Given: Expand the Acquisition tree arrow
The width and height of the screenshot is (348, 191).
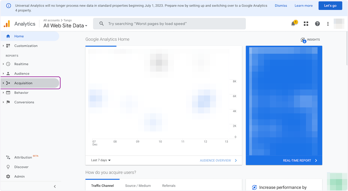Looking at the screenshot, I should pyautogui.click(x=3, y=83).
